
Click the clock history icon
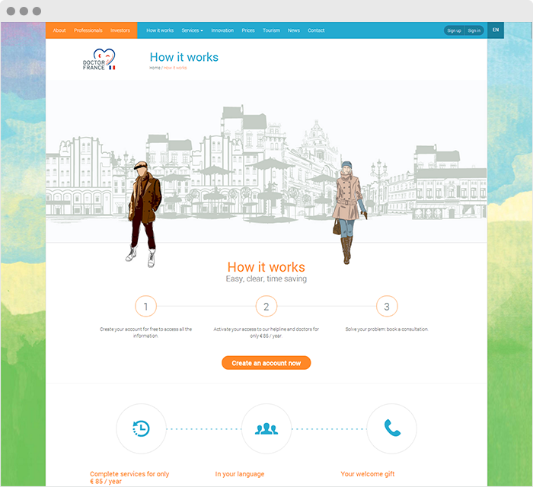[x=141, y=428]
